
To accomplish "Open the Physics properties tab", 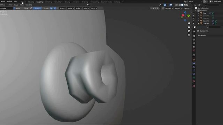I will point(194,70).
